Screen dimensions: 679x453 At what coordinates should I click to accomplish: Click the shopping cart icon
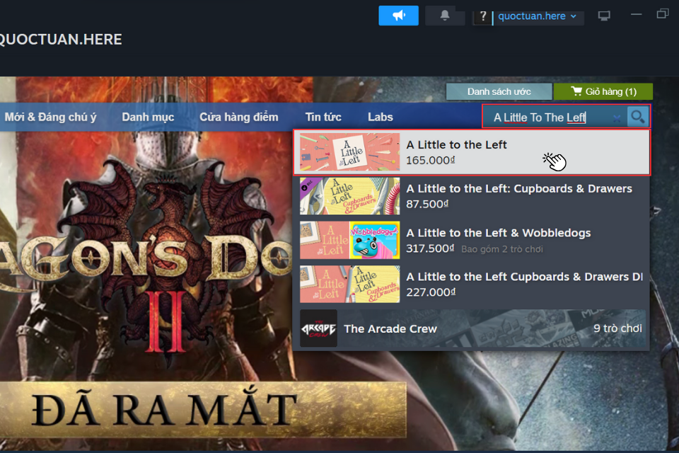coord(576,91)
